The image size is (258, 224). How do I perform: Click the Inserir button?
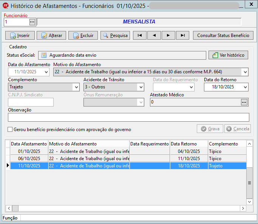[x=20, y=36]
